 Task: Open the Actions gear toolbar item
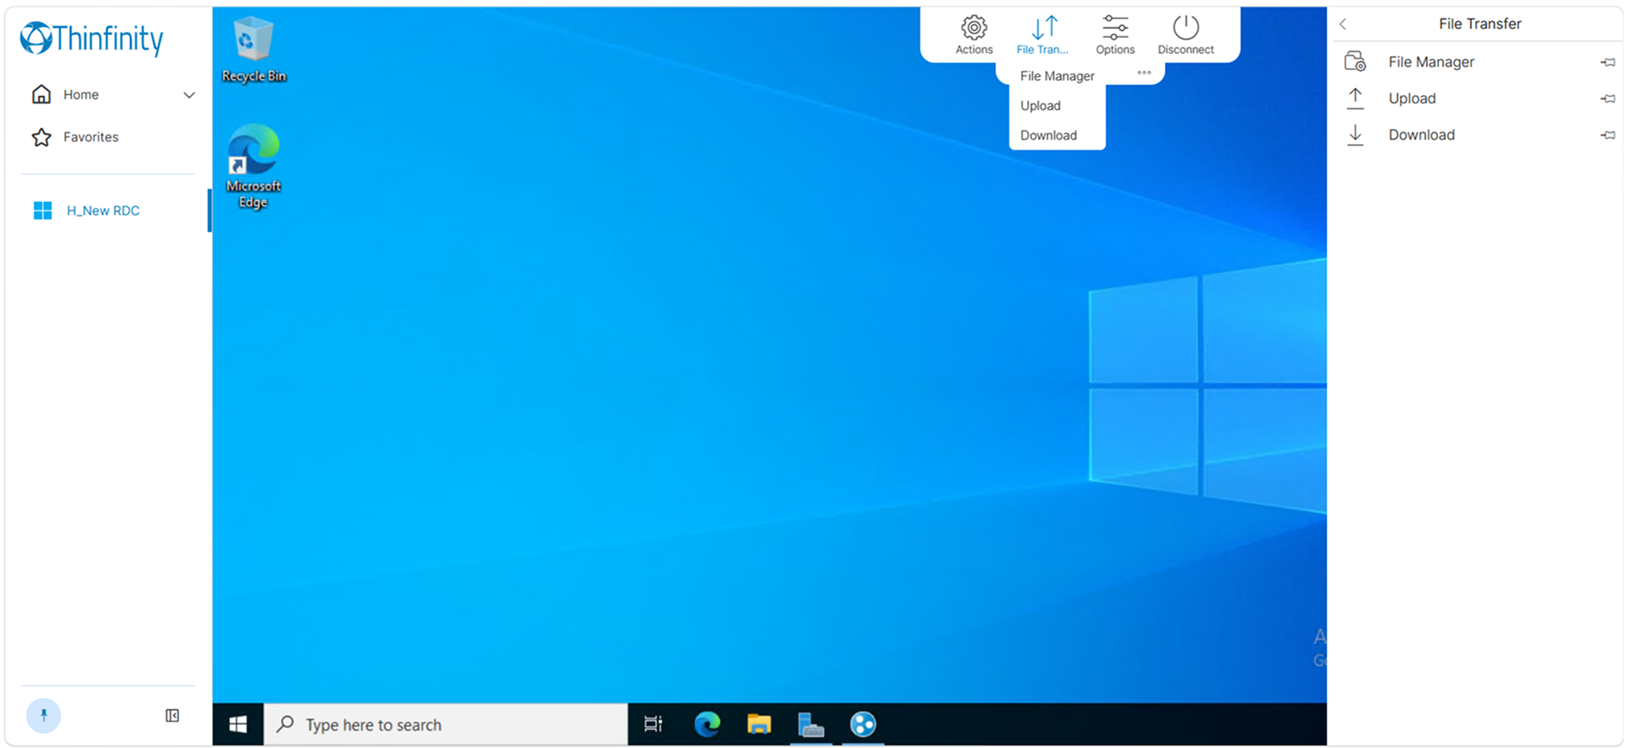[974, 35]
